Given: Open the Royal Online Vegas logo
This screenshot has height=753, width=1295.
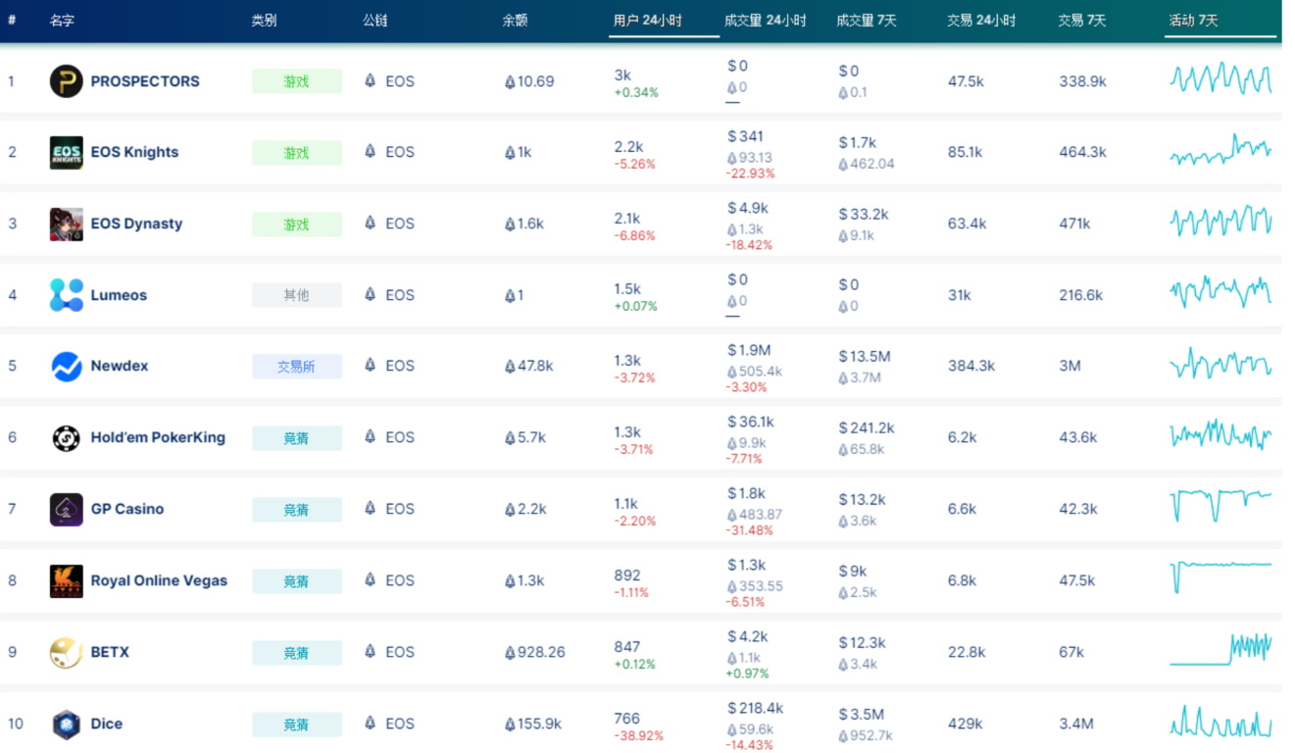Looking at the screenshot, I should [67, 580].
